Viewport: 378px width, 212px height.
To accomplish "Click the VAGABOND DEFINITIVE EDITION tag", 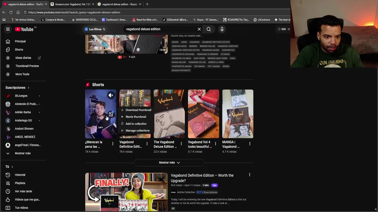I will tap(216, 42).
